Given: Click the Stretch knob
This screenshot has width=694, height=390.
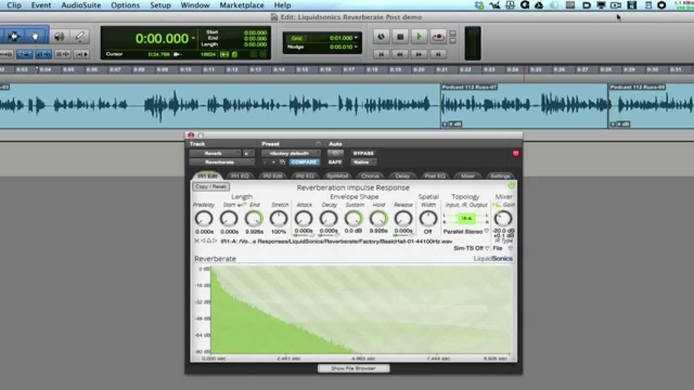Looking at the screenshot, I should pos(279,219).
